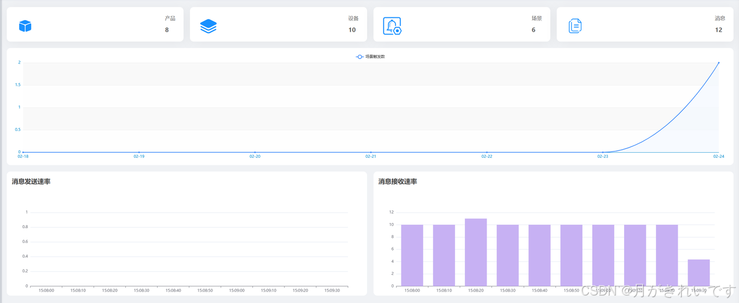Click the 15:08:00 label in the 消息发送速率 chart
This screenshot has height=303, width=739.
[46, 290]
